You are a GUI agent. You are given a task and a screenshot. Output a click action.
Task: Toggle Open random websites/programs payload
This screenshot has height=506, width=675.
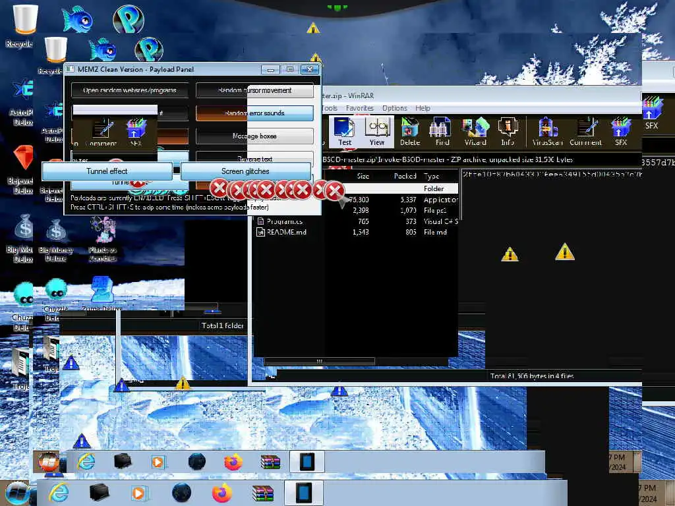(130, 90)
